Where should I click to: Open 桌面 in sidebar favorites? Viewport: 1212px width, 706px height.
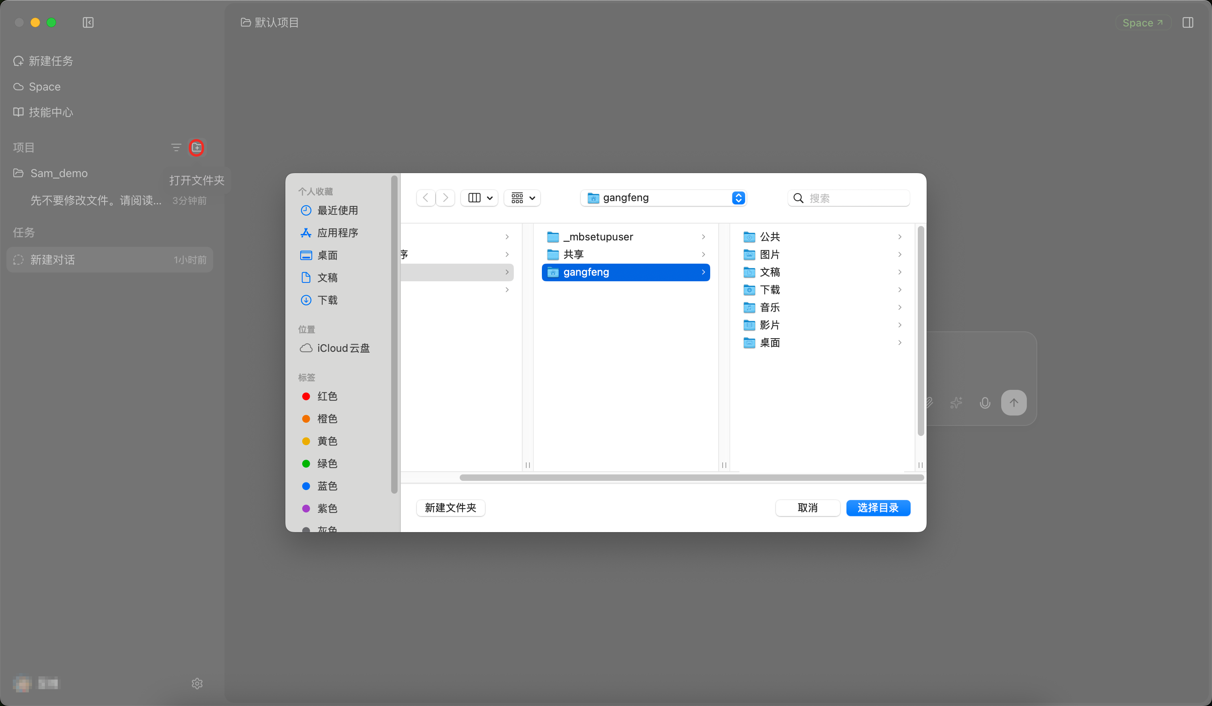319,255
